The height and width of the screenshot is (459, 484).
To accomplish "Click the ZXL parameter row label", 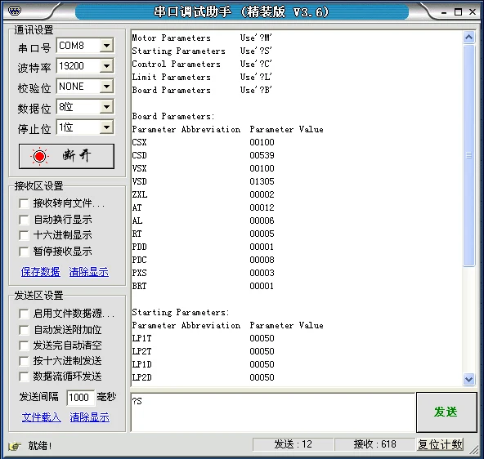I will tap(140, 194).
